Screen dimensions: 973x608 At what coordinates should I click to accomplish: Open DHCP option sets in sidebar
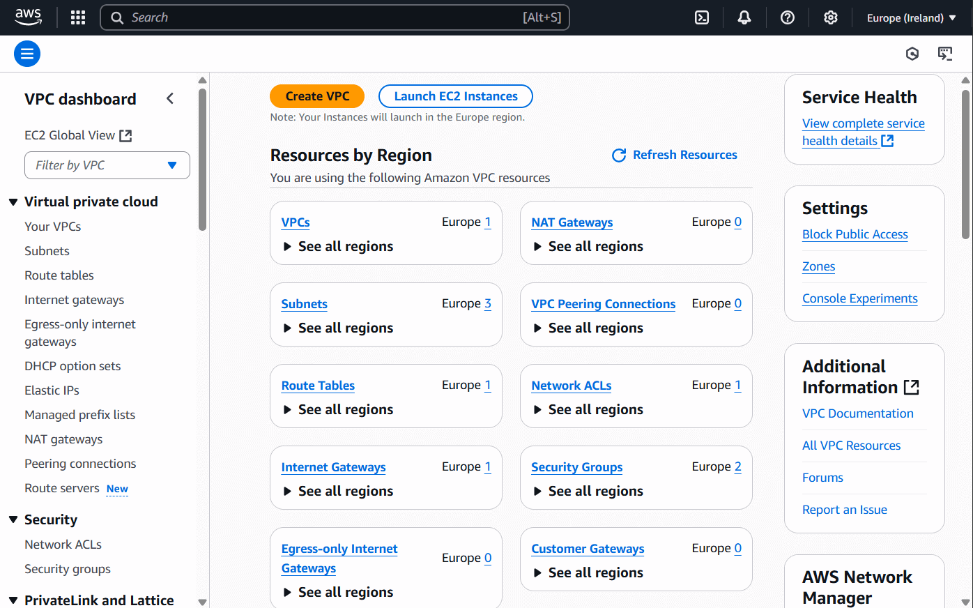tap(72, 366)
